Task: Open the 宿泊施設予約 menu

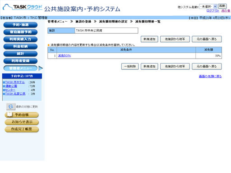Action: (20, 32)
